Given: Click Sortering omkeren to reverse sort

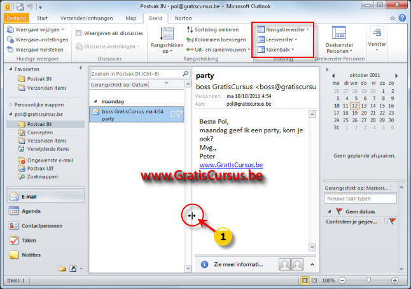Looking at the screenshot, I should tap(212, 30).
